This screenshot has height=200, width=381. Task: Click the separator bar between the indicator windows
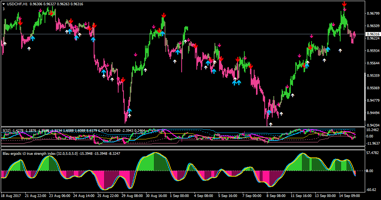pyautogui.click(x=183, y=148)
